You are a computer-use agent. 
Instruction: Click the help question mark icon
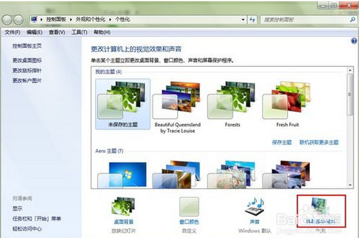tap(354, 41)
